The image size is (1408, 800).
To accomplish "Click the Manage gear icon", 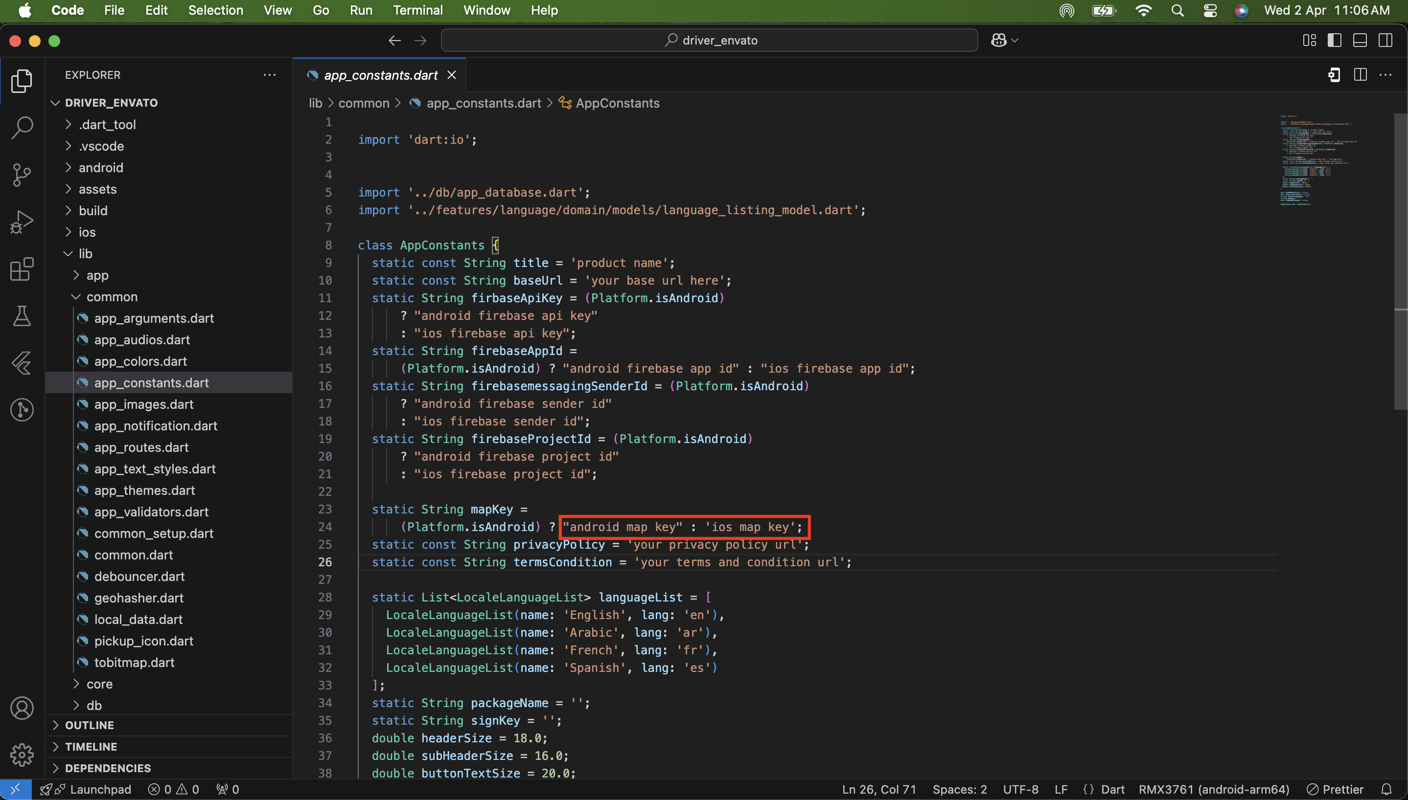I will (22, 755).
